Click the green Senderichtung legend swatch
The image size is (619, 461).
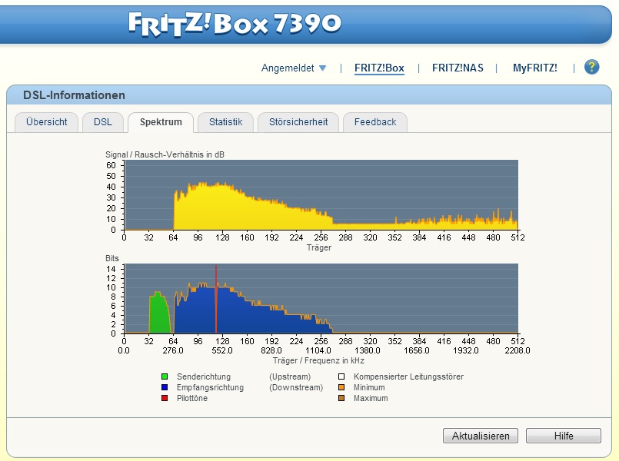coord(165,376)
